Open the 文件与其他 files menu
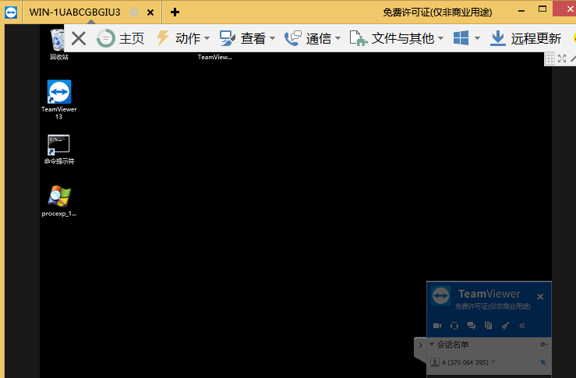 click(396, 38)
